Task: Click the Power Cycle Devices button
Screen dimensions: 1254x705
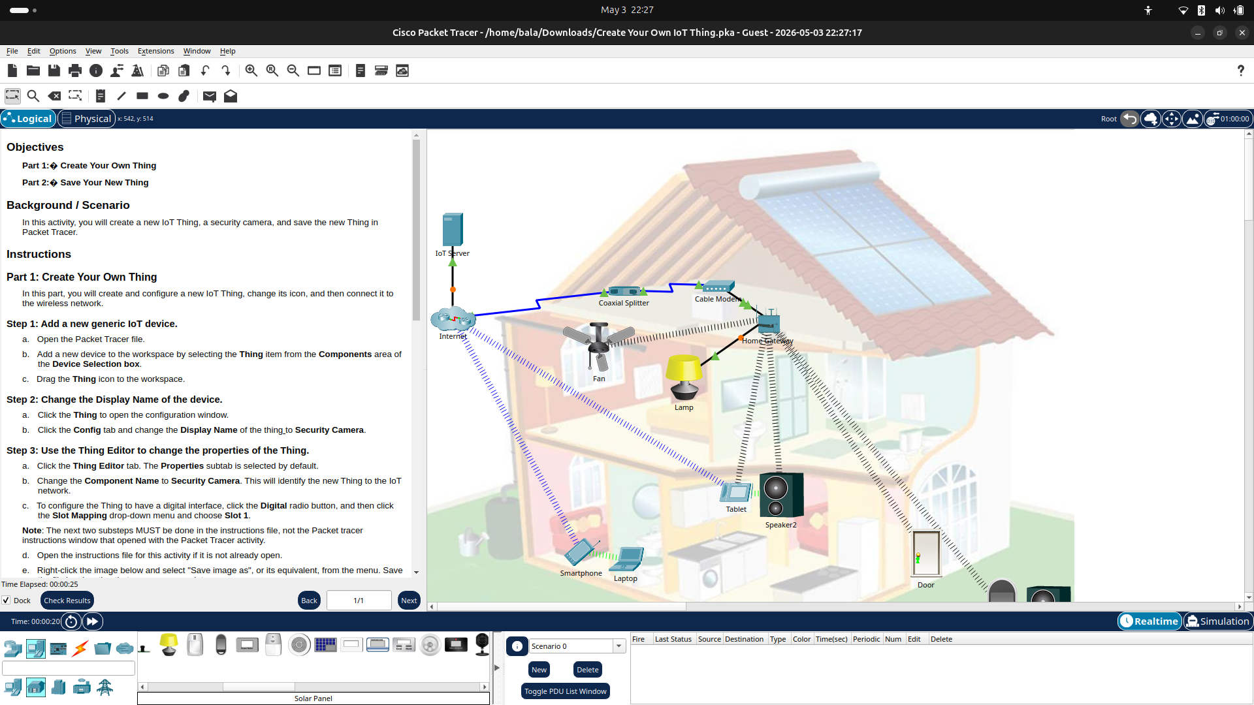Action: tap(71, 621)
